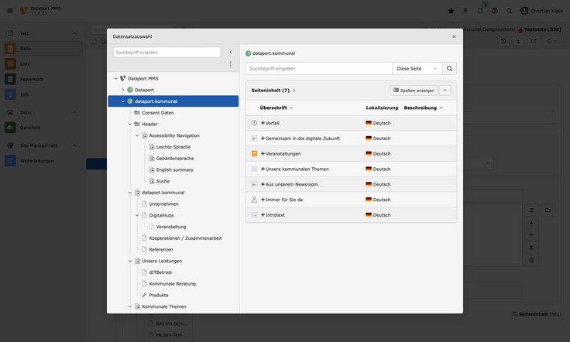The image size is (570, 342).
Task: Select Consent Daten in the page tree
Action: pos(157,112)
